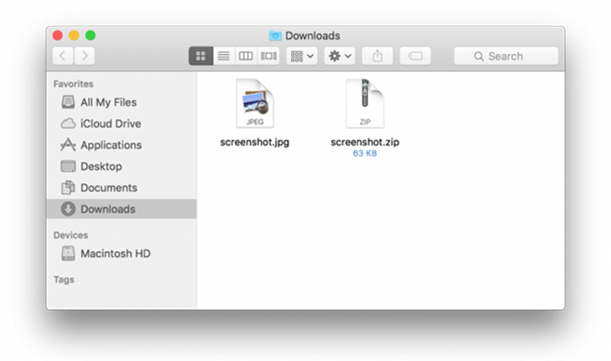The width and height of the screenshot is (611, 361).
Task: Click the 63 KB size label
Action: [365, 153]
